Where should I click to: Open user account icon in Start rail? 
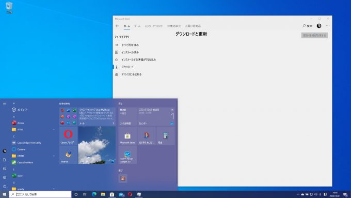(x=5, y=151)
